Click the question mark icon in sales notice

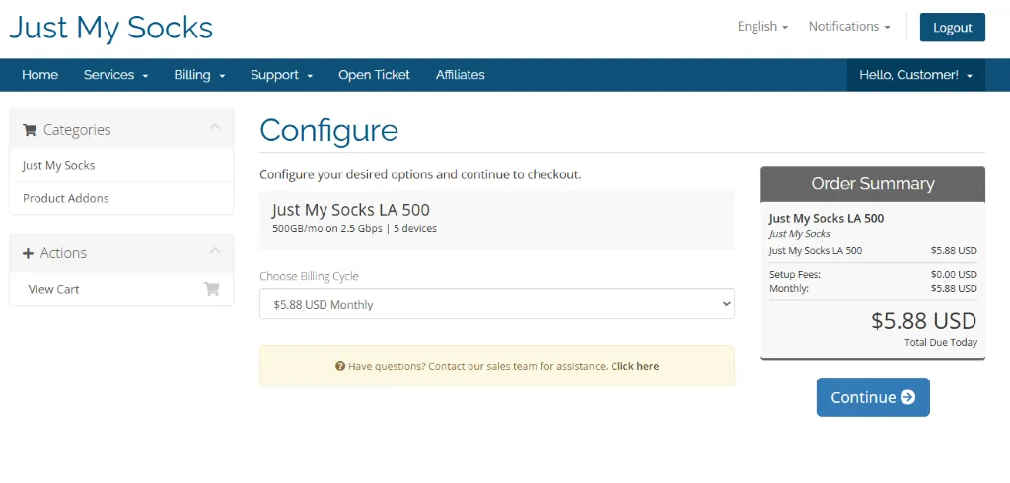click(x=340, y=366)
